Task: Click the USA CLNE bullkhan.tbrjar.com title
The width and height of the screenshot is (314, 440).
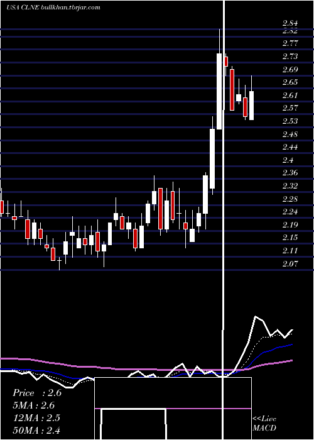Action: [x=53, y=8]
